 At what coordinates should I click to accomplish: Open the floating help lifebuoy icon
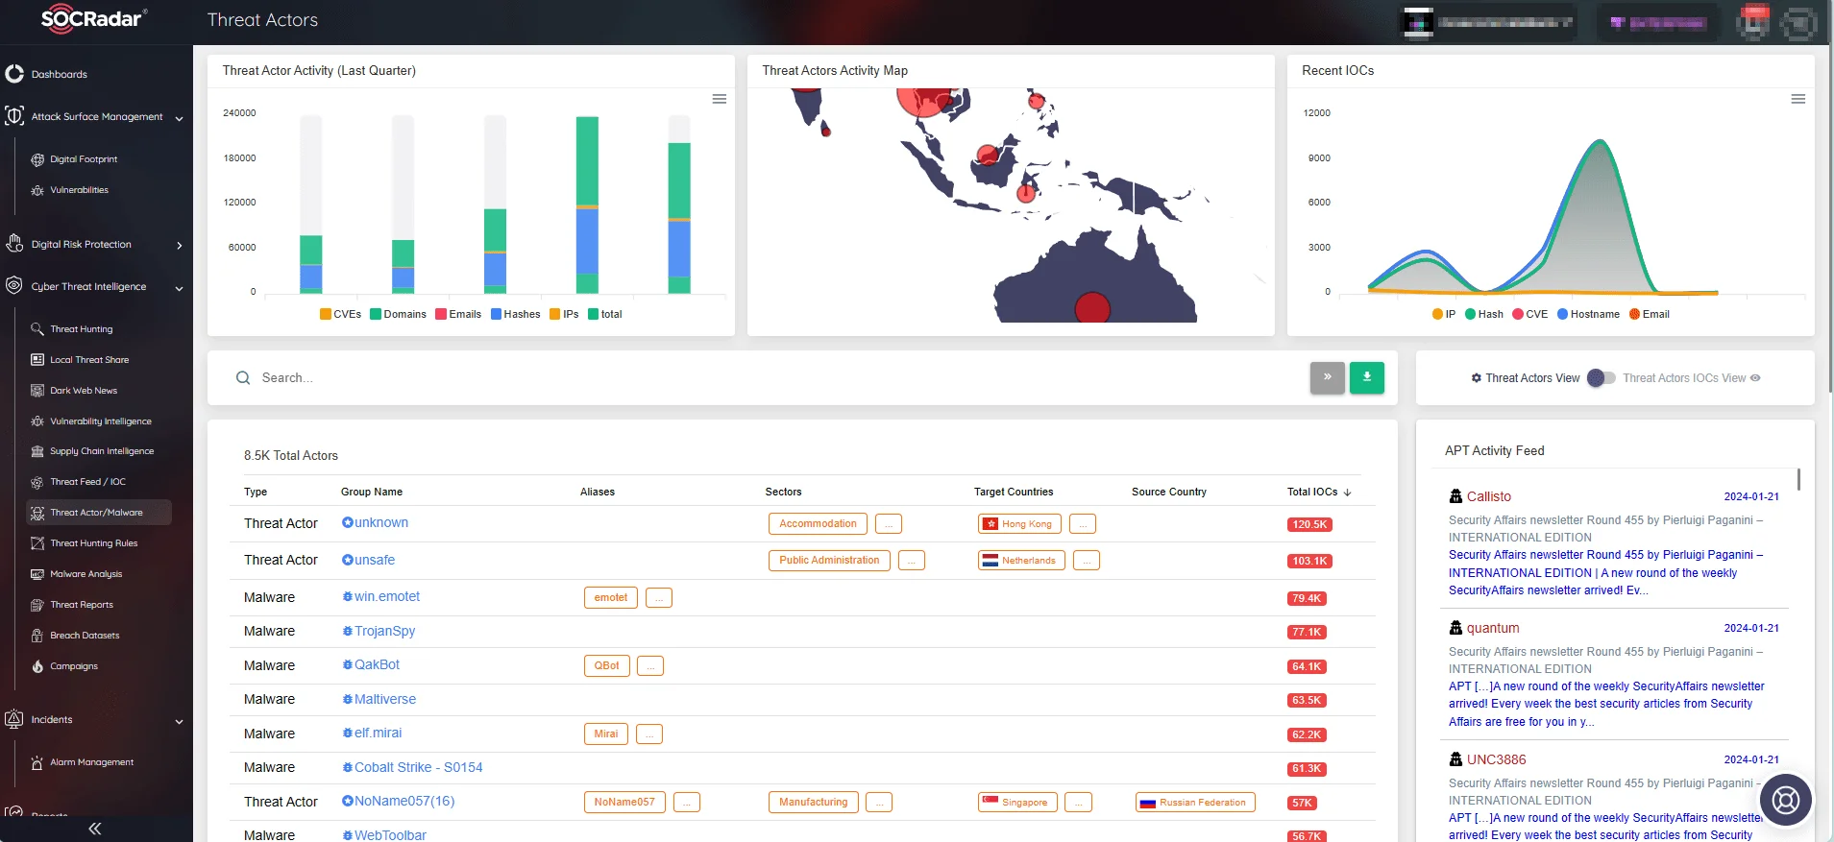click(1785, 799)
